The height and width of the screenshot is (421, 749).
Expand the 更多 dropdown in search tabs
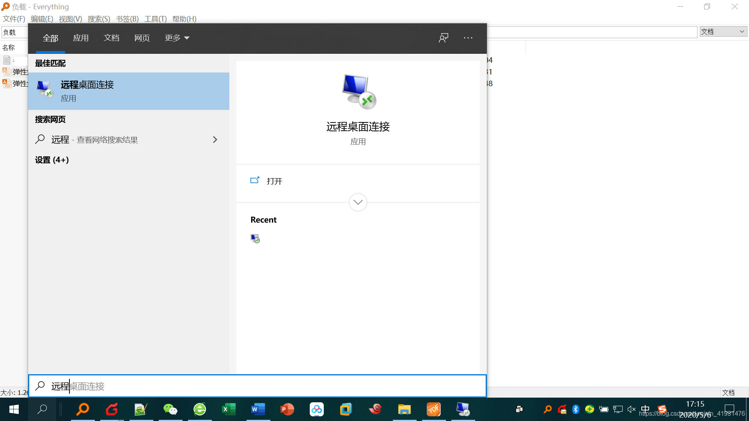coord(177,38)
